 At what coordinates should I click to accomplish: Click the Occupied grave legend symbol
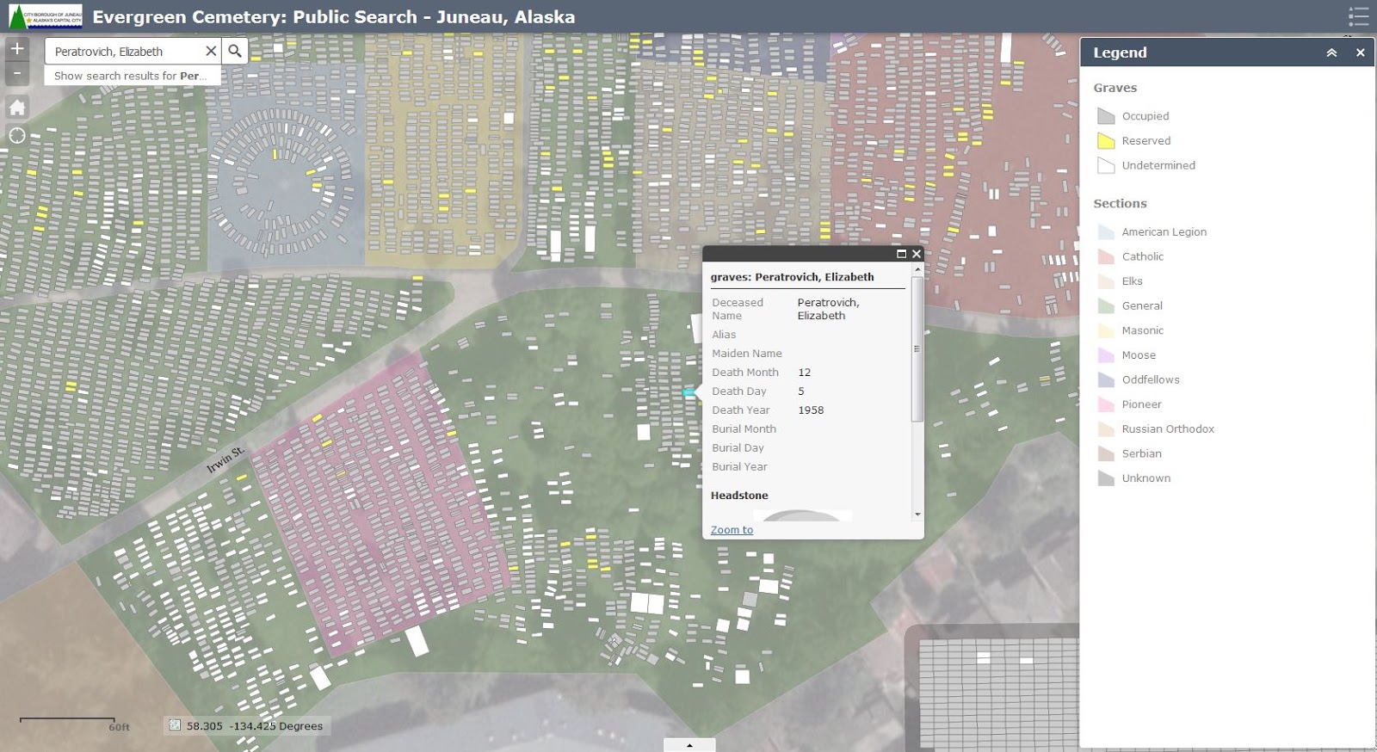1106,116
